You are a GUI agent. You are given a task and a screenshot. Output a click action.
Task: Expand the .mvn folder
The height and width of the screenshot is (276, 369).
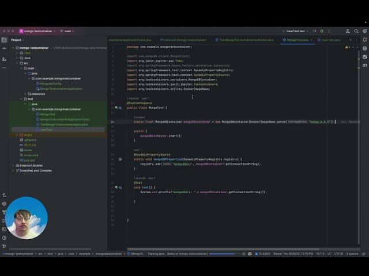pos(17,58)
